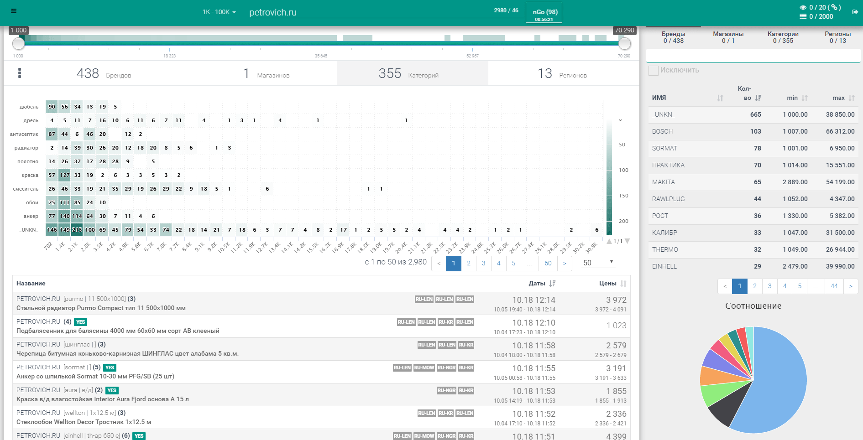Click the logout icon in top bar
Screen dimensions: 863x440
855,12
